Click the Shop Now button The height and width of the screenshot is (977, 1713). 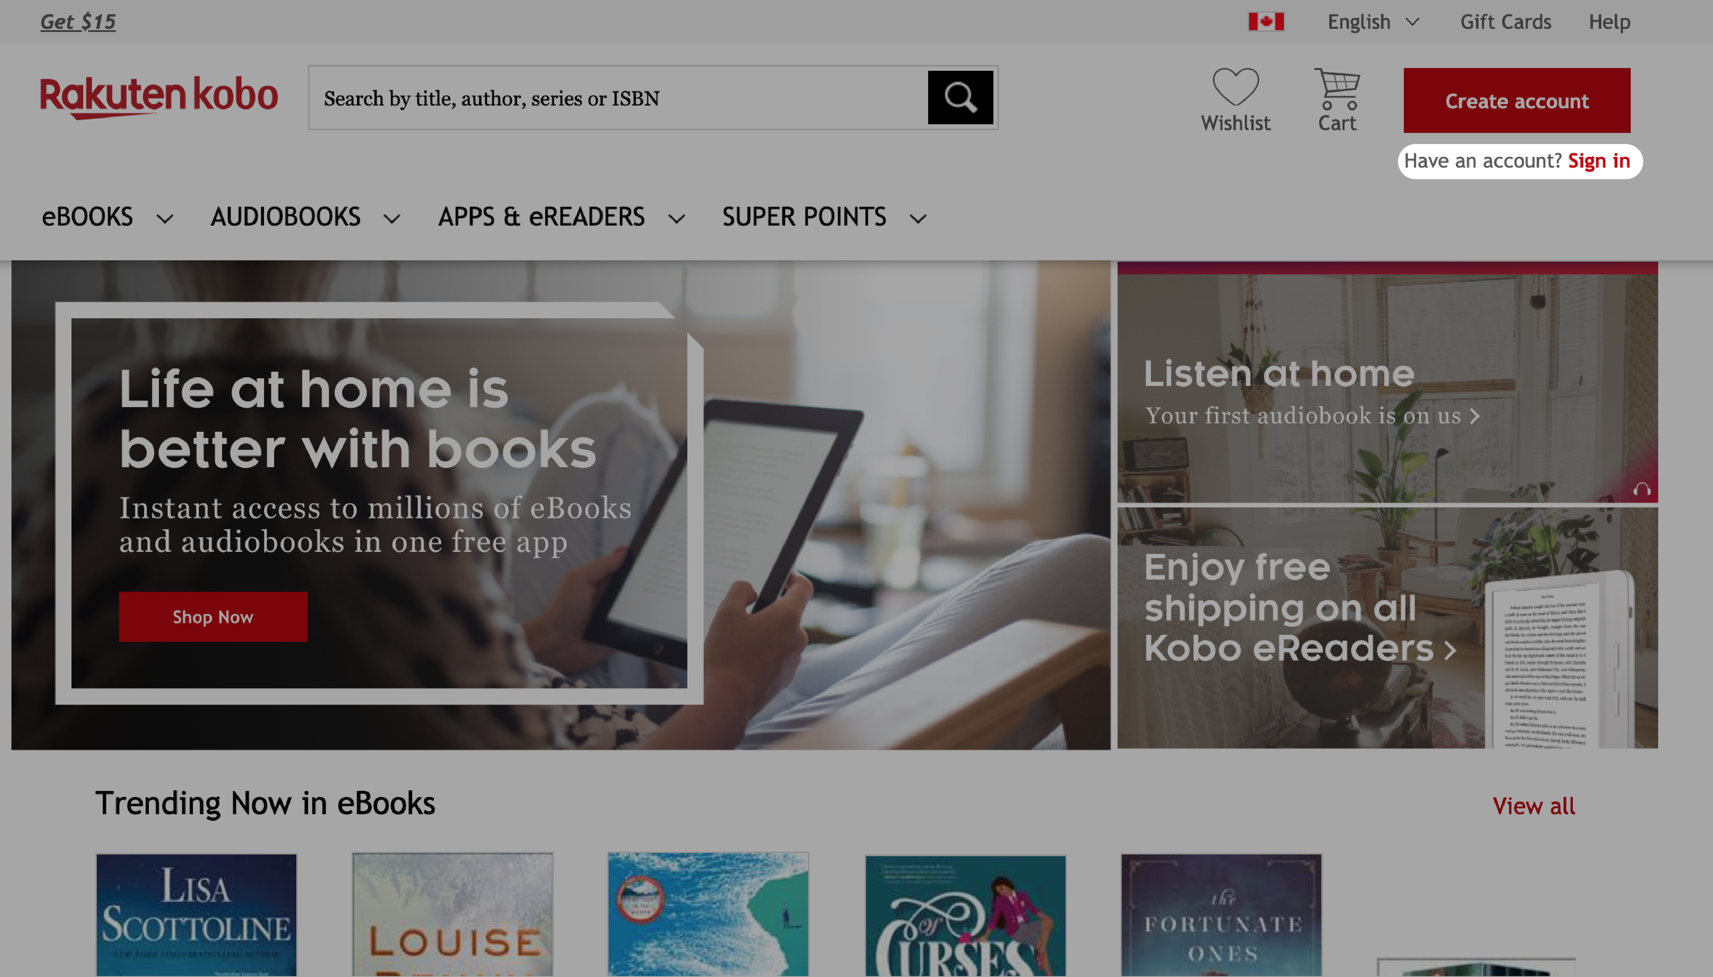pyautogui.click(x=213, y=616)
